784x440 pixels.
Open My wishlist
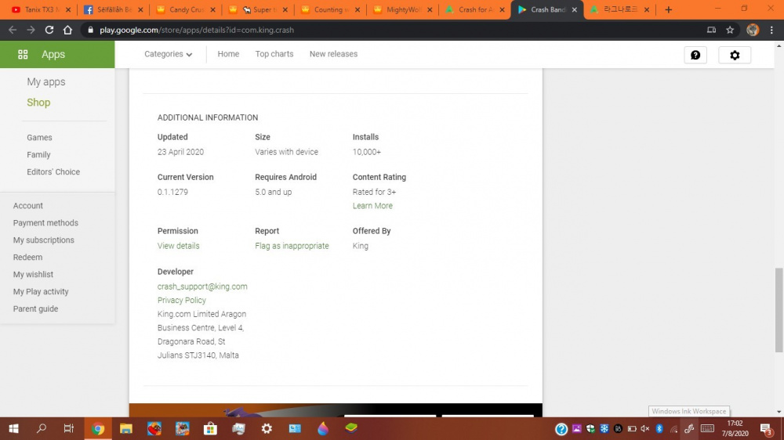[x=33, y=275]
